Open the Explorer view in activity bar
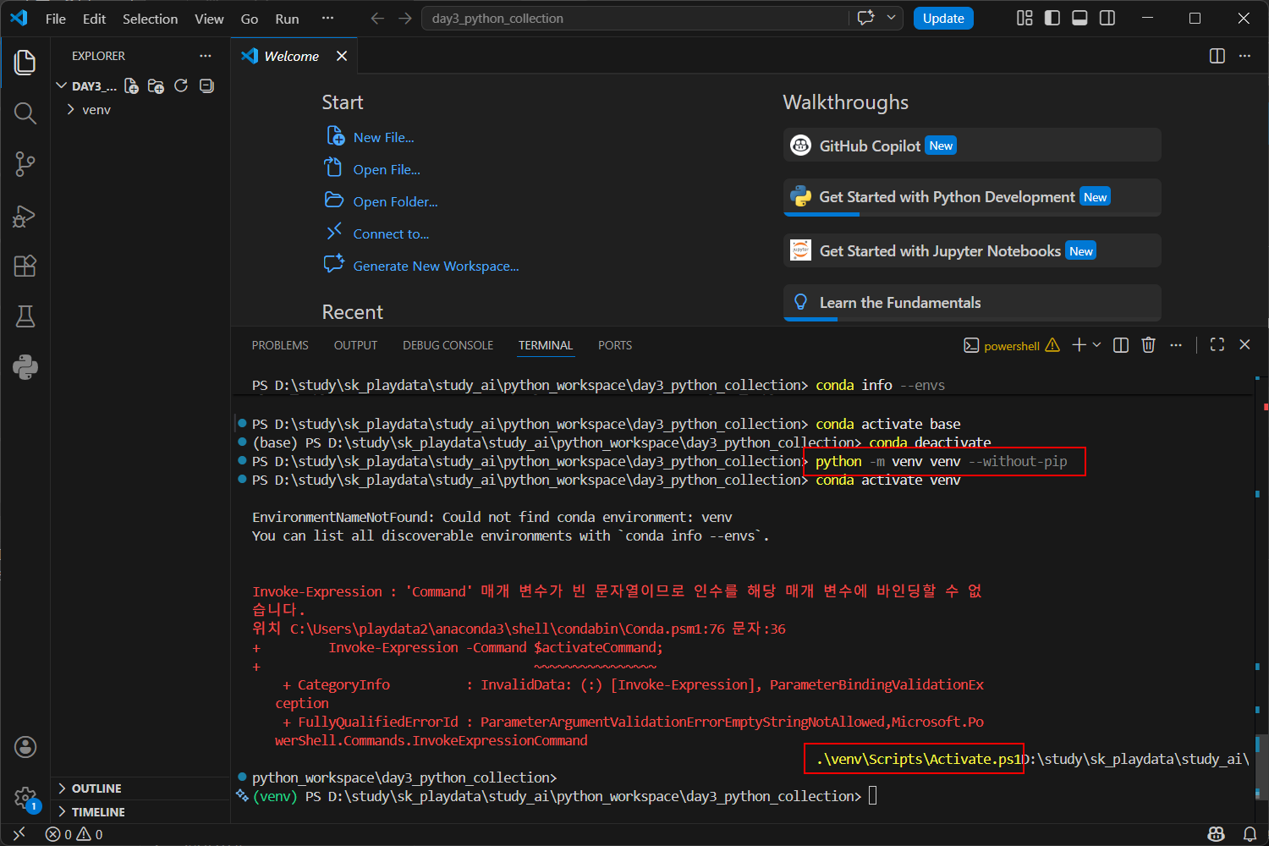This screenshot has height=846, width=1269. coord(25,63)
